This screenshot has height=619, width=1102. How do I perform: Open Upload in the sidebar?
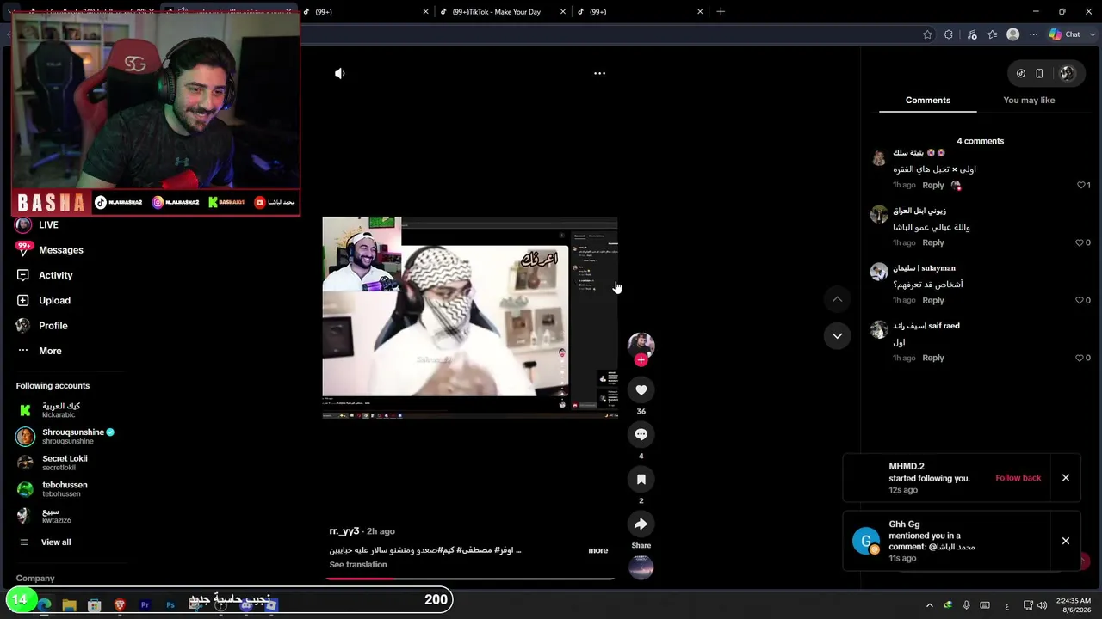43,301
